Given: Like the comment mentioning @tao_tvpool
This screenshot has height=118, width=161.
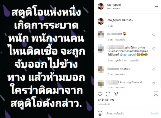Looking at the screenshot, I should pos(154,48).
